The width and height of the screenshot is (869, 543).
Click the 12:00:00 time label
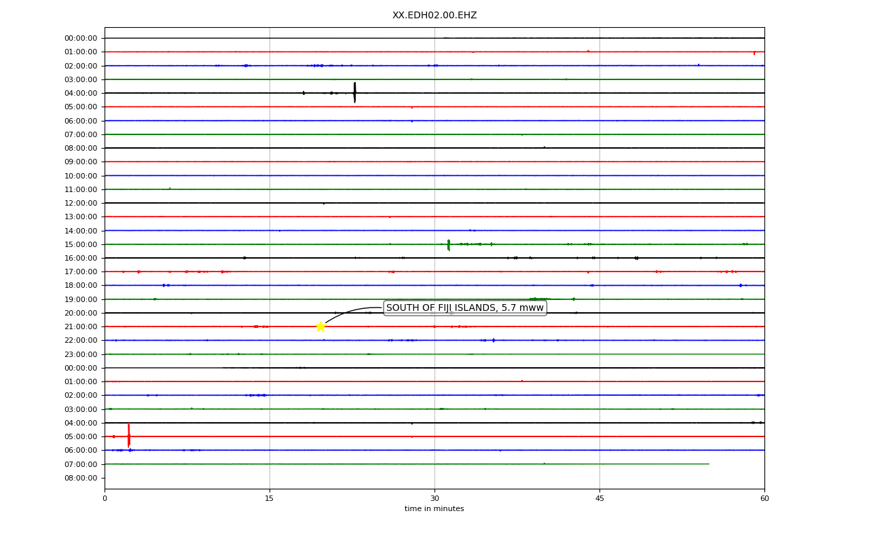81,203
